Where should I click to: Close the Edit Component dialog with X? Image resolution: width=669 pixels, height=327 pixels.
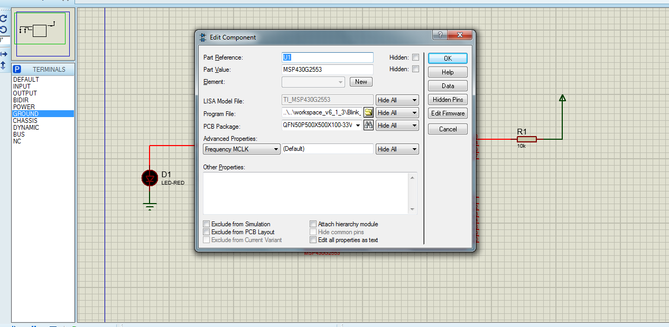coord(460,35)
